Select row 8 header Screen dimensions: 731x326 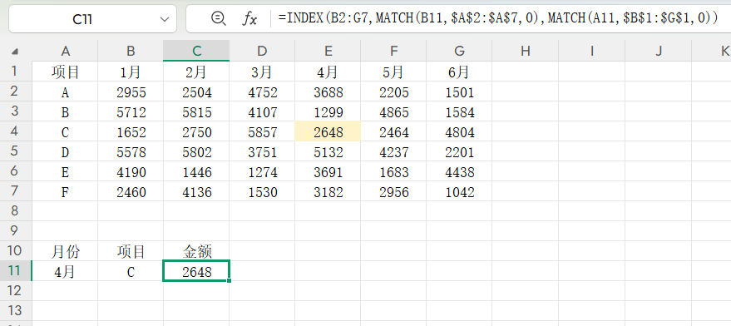pos(16,210)
